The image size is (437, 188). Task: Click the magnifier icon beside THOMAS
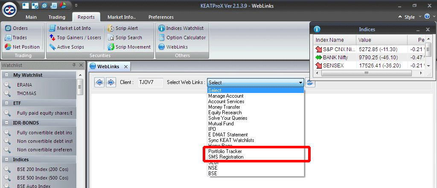8,93
